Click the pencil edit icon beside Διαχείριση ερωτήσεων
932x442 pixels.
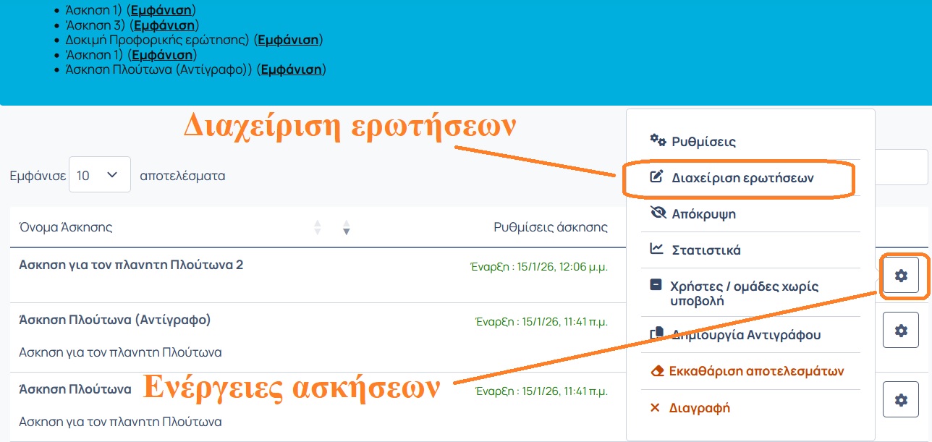click(x=657, y=177)
